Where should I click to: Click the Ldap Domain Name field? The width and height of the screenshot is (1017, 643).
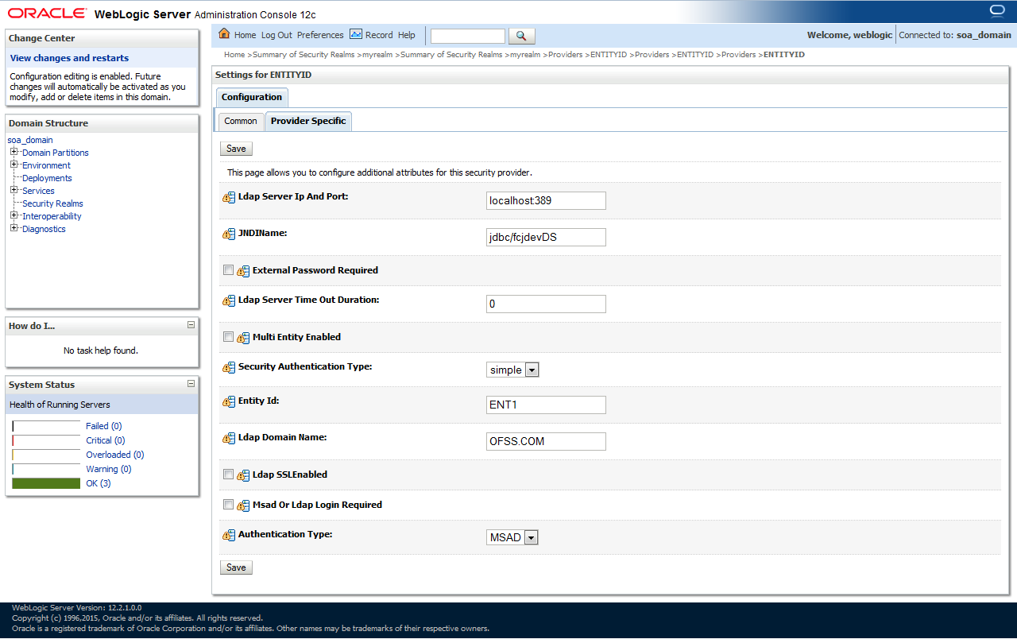click(546, 441)
